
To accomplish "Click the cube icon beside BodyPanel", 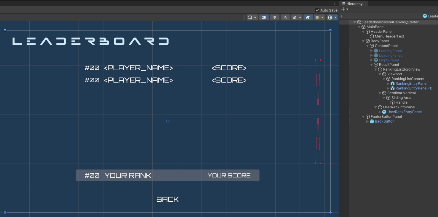I will [368, 41].
